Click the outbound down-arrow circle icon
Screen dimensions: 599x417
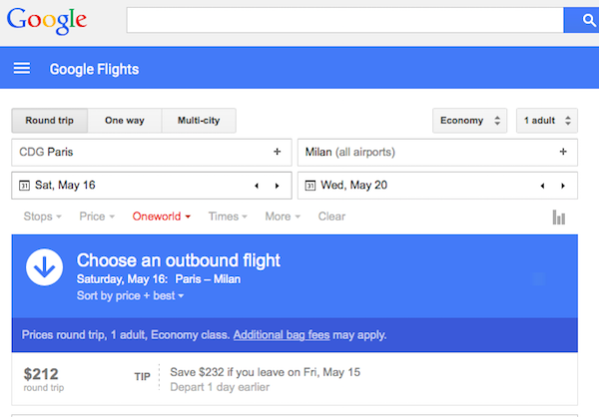pyautogui.click(x=43, y=269)
